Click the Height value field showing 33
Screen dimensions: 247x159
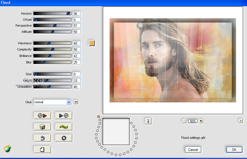pyautogui.click(x=76, y=80)
